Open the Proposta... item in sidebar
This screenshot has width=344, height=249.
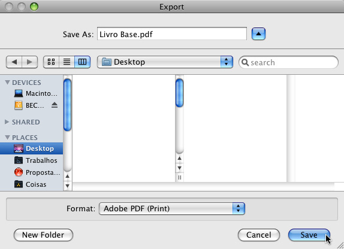coord(37,172)
